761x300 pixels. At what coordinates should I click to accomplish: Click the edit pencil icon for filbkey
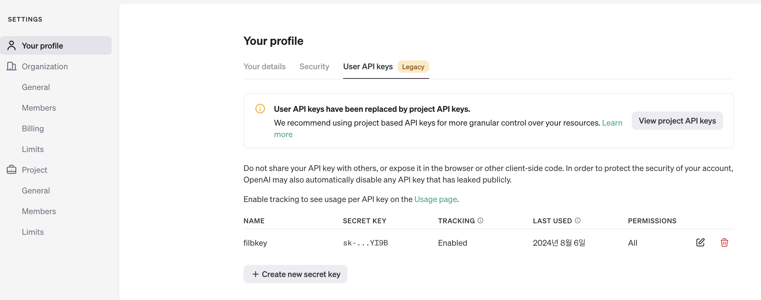click(700, 243)
